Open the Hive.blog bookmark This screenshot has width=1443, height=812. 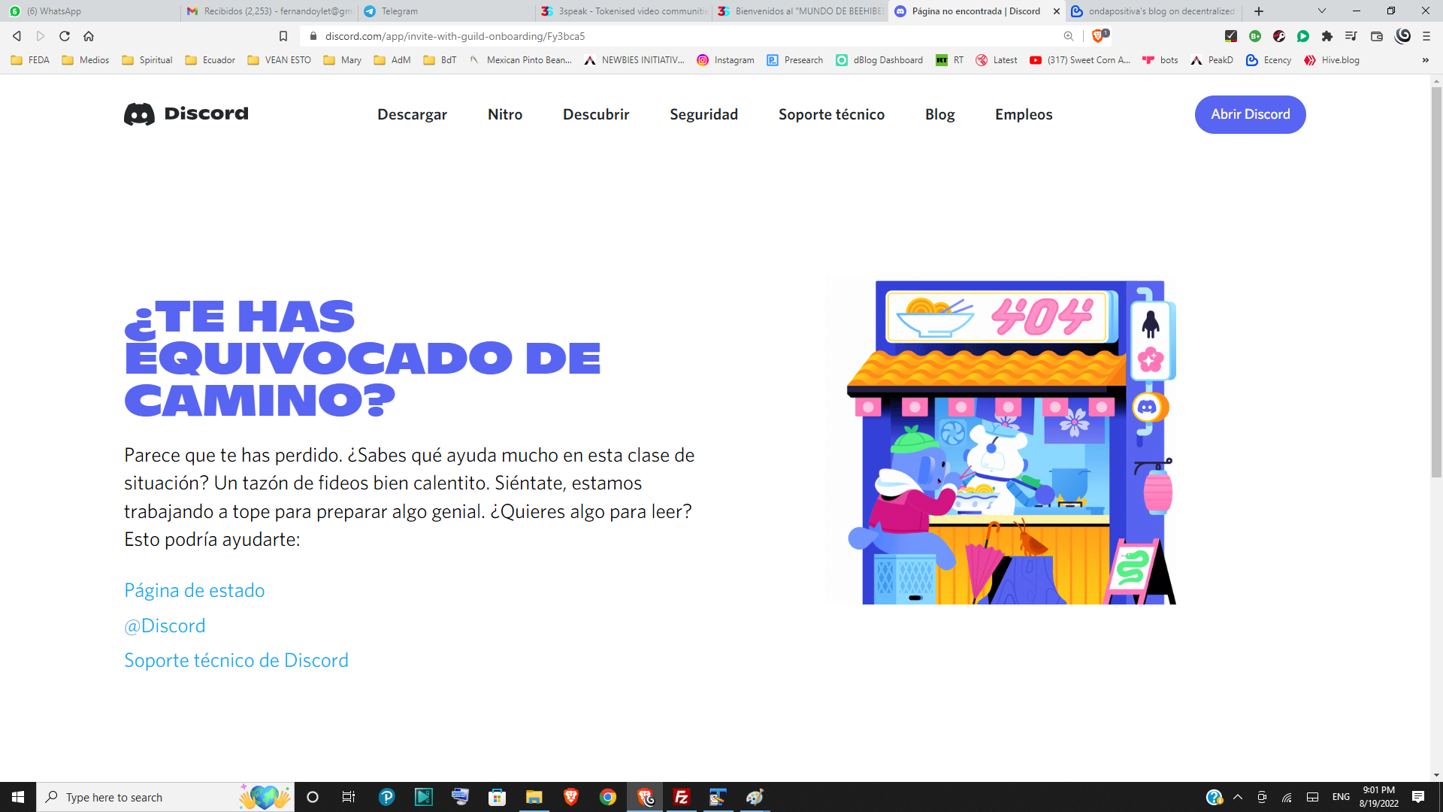point(1332,60)
